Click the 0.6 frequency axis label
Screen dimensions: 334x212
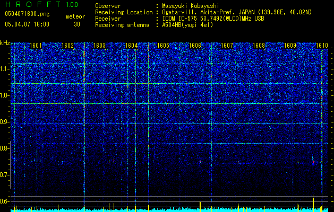pyautogui.click(x=5, y=201)
